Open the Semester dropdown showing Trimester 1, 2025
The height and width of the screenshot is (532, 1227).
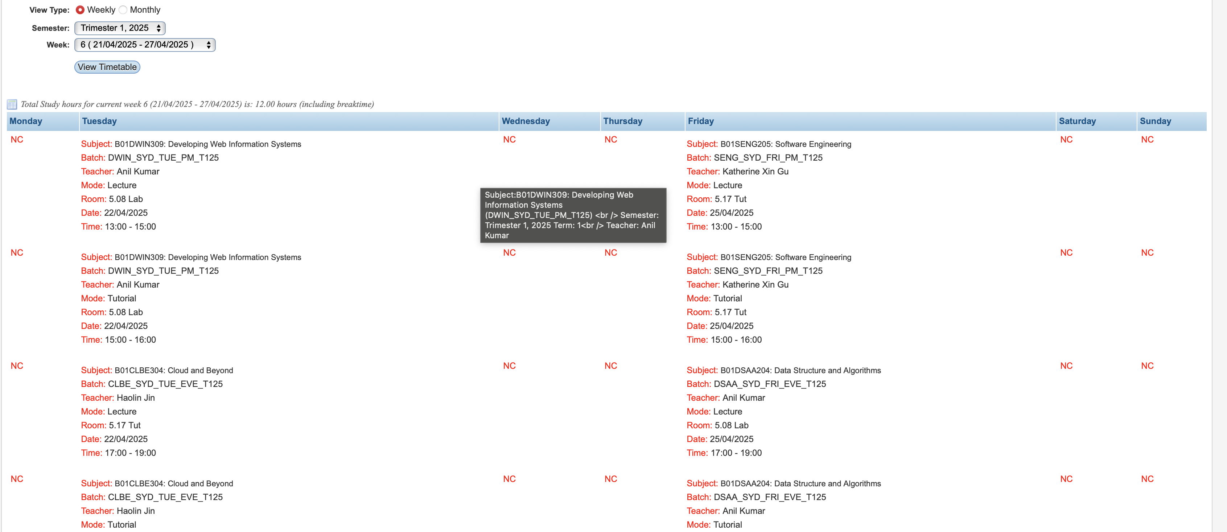click(x=120, y=28)
